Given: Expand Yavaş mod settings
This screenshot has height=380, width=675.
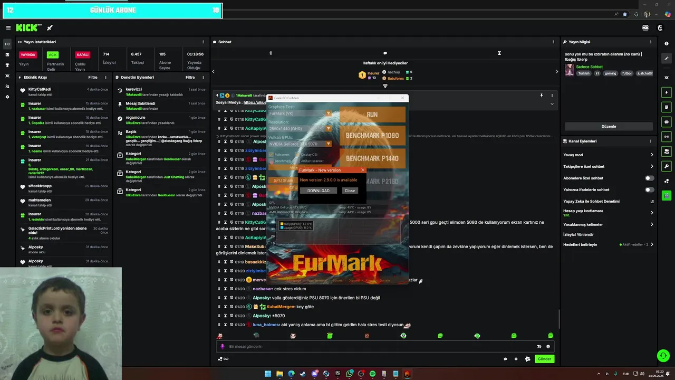Looking at the screenshot, I should click(x=652, y=155).
